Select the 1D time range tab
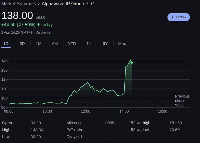 tap(6, 44)
